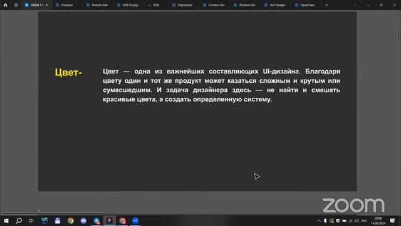Open Discord from the taskbar

(83, 220)
